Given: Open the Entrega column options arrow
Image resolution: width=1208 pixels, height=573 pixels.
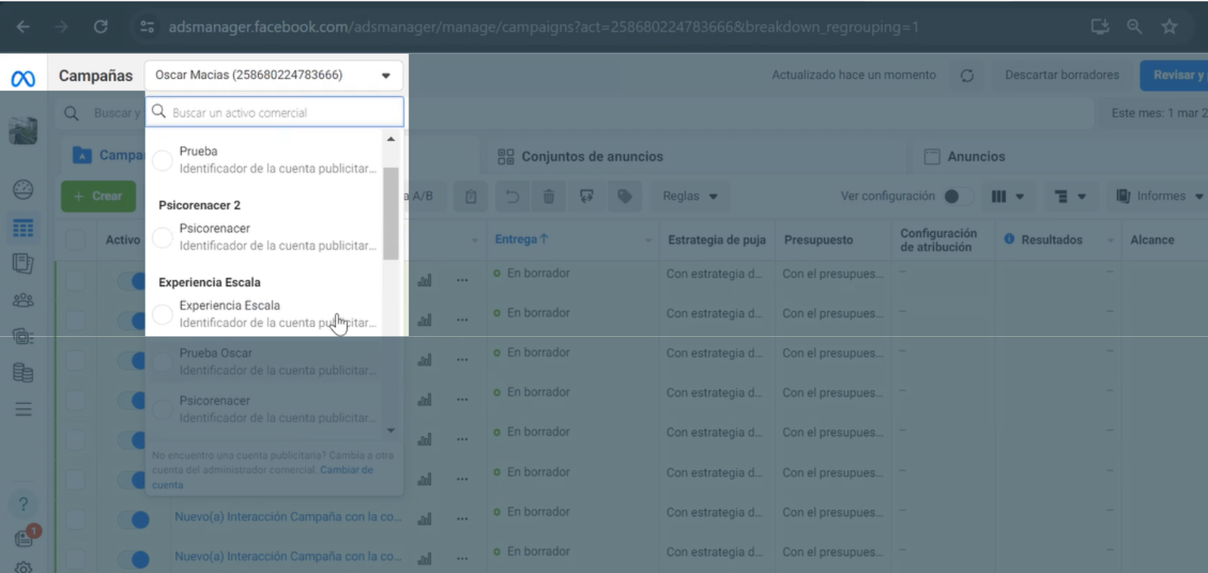Looking at the screenshot, I should 648,241.
